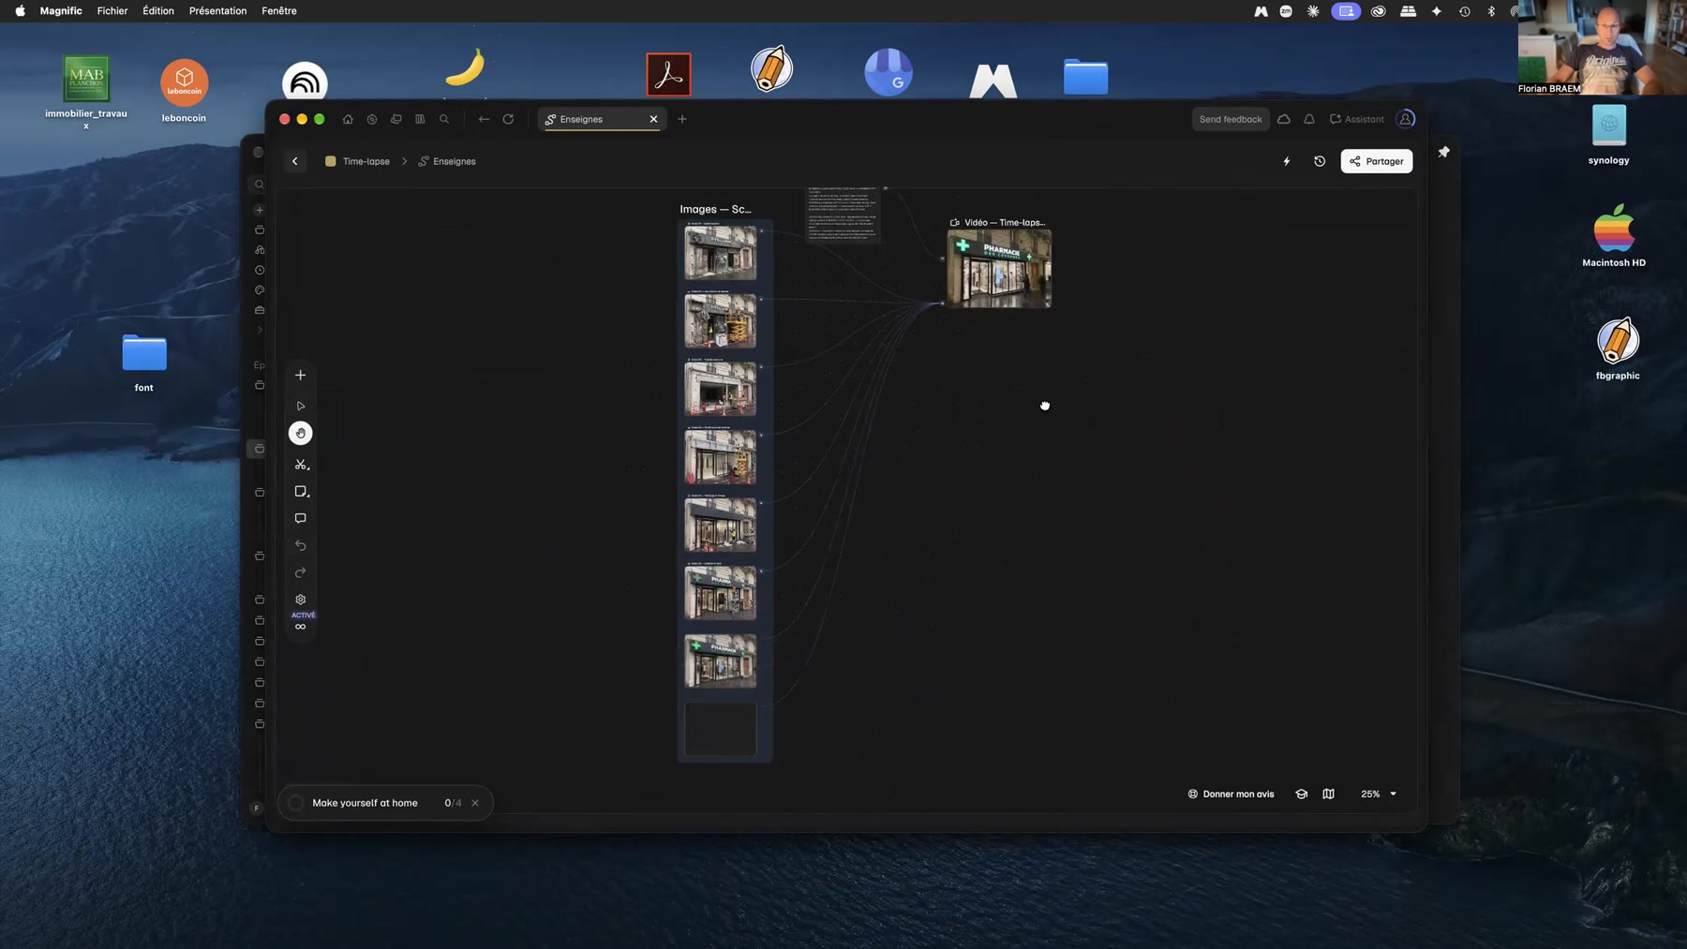Open the user profile avatar

click(1405, 119)
